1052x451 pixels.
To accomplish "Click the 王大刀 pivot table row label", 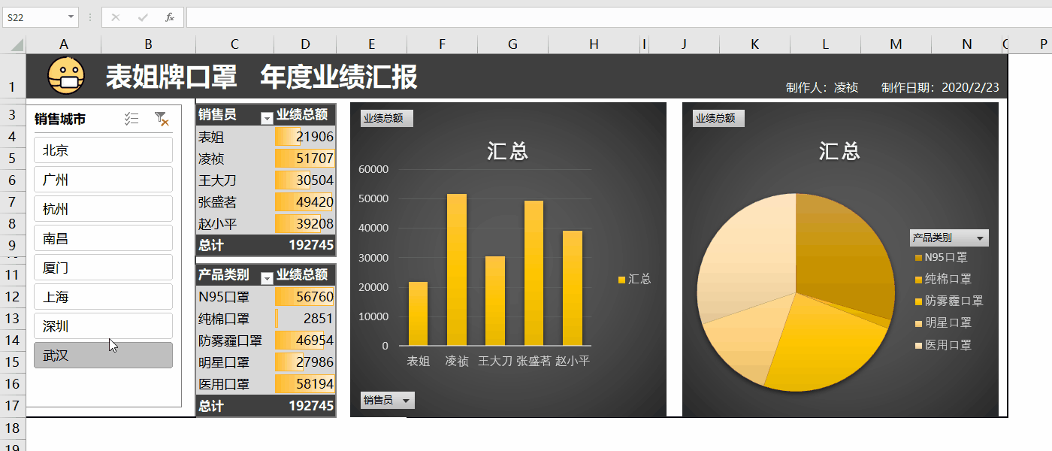I will pyautogui.click(x=235, y=180).
